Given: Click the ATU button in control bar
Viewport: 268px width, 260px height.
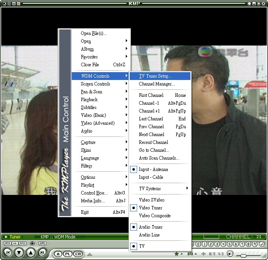Looking at the screenshot, I should click(x=7, y=244).
